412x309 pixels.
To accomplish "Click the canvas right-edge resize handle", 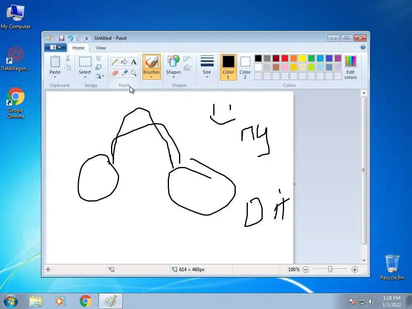I will [294, 184].
